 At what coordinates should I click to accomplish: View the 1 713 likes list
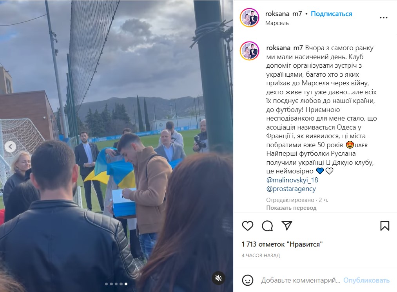tap(282, 244)
